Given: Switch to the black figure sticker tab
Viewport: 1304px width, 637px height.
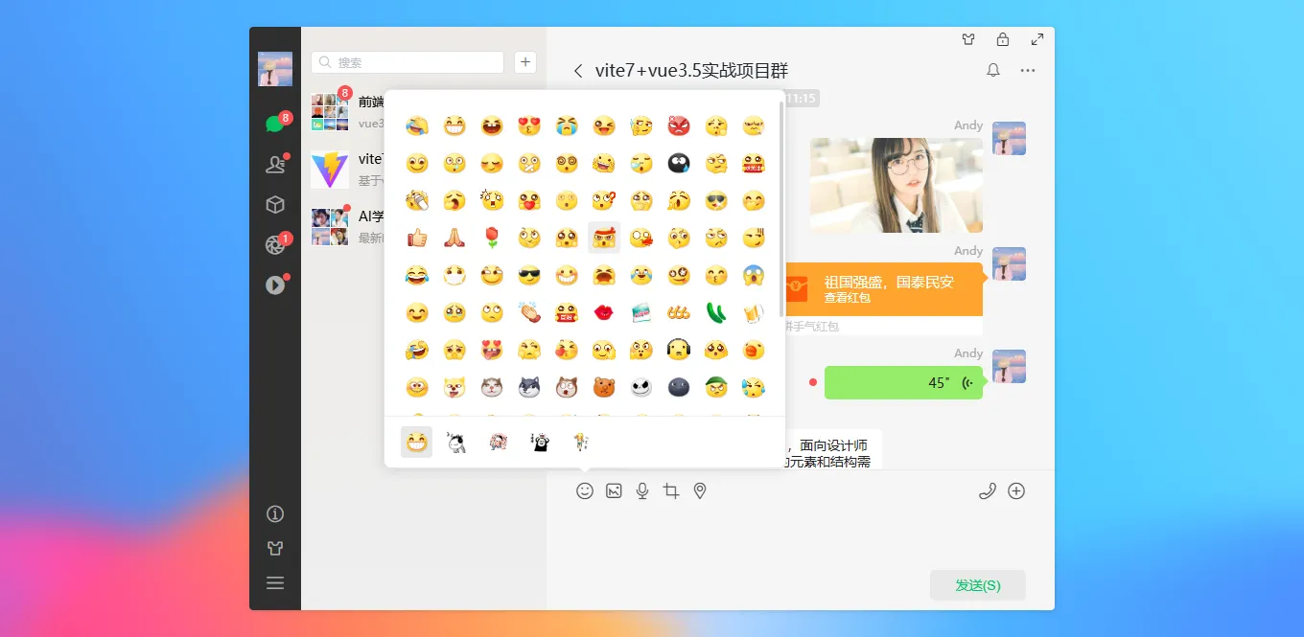Looking at the screenshot, I should 540,442.
